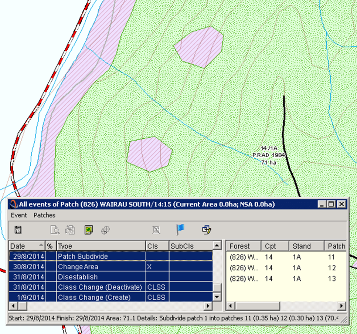357x334 pixels.
Task: Open the Event menu
Action: pos(19,215)
